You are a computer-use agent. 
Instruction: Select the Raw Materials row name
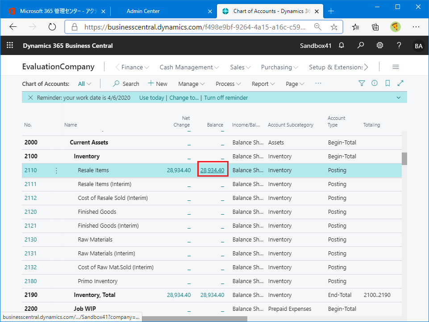[x=95, y=240]
